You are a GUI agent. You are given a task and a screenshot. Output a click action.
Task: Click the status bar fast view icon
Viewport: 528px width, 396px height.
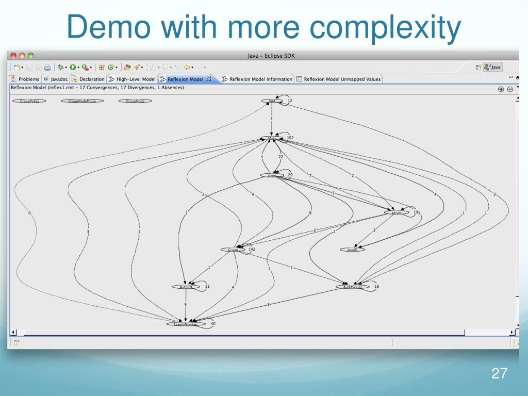point(17,343)
